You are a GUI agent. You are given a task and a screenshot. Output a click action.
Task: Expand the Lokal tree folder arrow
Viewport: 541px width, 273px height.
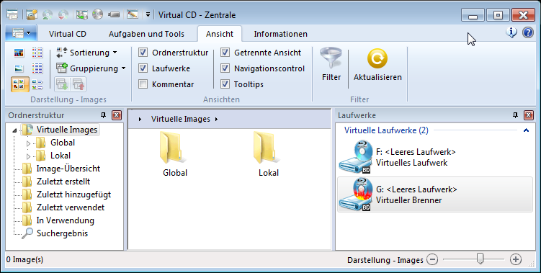[29, 156]
